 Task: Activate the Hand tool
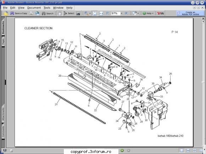coord(59,13)
